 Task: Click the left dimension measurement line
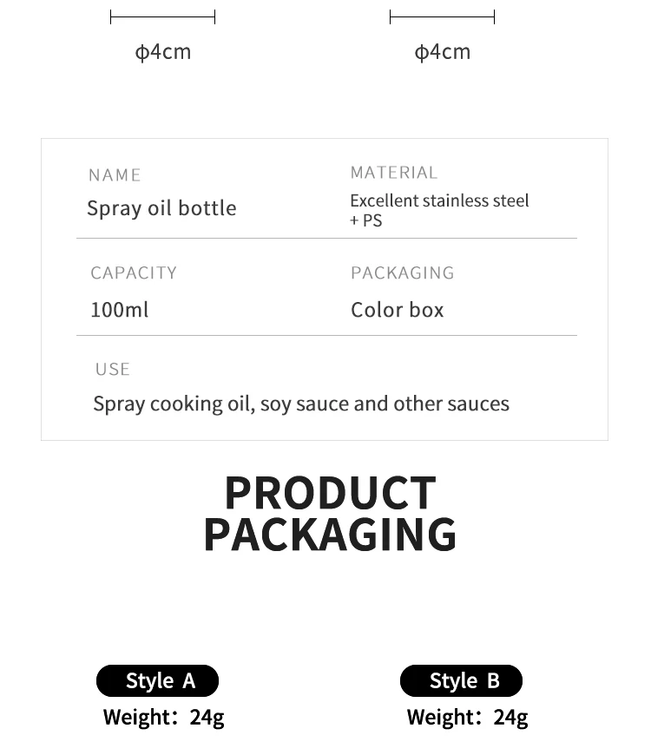(x=162, y=16)
